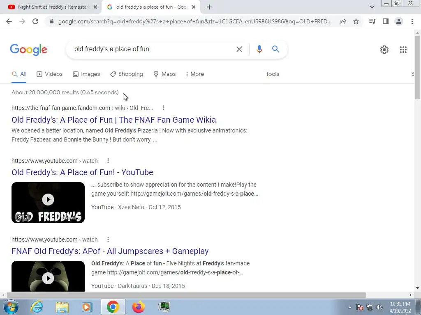Click the network tray icon
The width and height of the screenshot is (421, 315).
tap(370, 307)
